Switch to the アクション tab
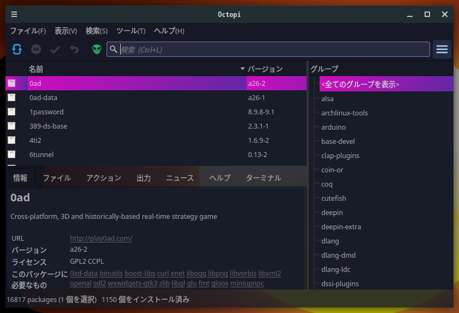The image size is (459, 313). pos(104,178)
